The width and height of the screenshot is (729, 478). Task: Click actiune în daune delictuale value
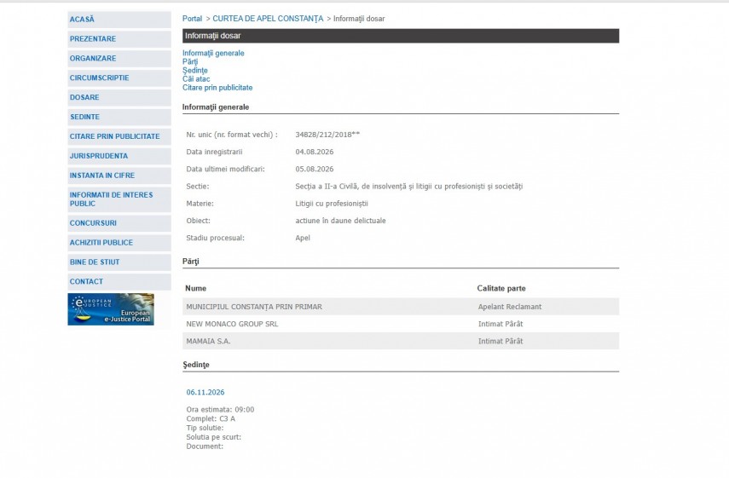point(340,221)
